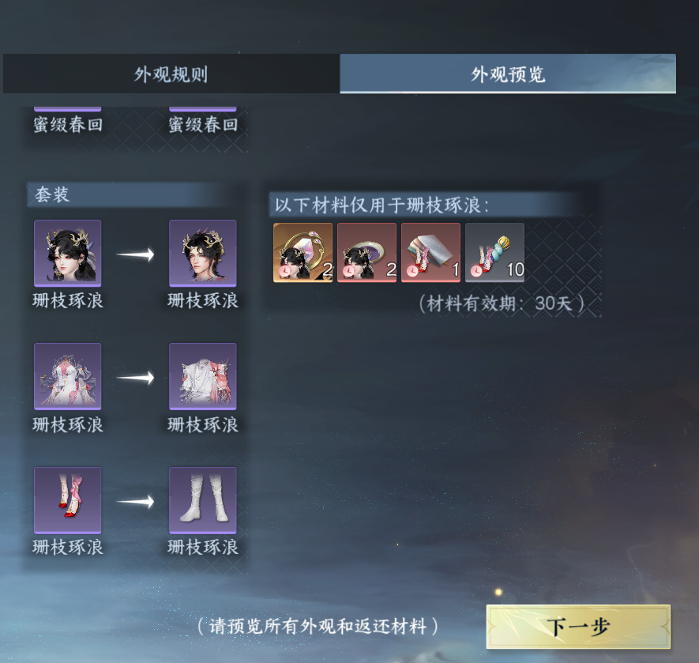The width and height of the screenshot is (699, 663).
Task: Select the converted male hairstyle 珊枝琢浪 icon
Action: pyautogui.click(x=203, y=253)
